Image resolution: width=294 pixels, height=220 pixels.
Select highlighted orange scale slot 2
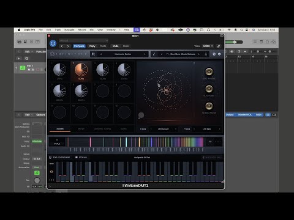point(81,70)
